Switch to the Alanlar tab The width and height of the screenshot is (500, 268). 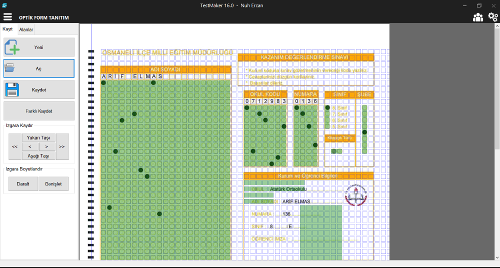pyautogui.click(x=26, y=29)
